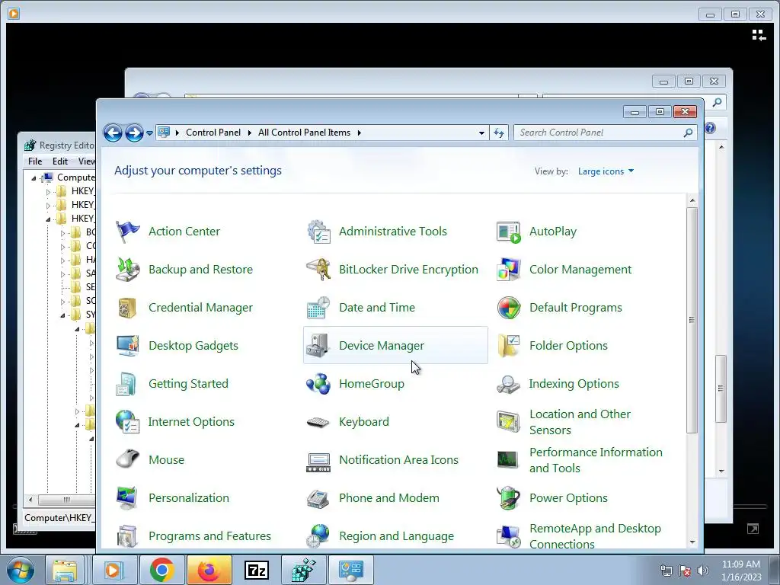The image size is (780, 585).
Task: Open 7-Zip from the taskbar
Action: click(x=256, y=570)
